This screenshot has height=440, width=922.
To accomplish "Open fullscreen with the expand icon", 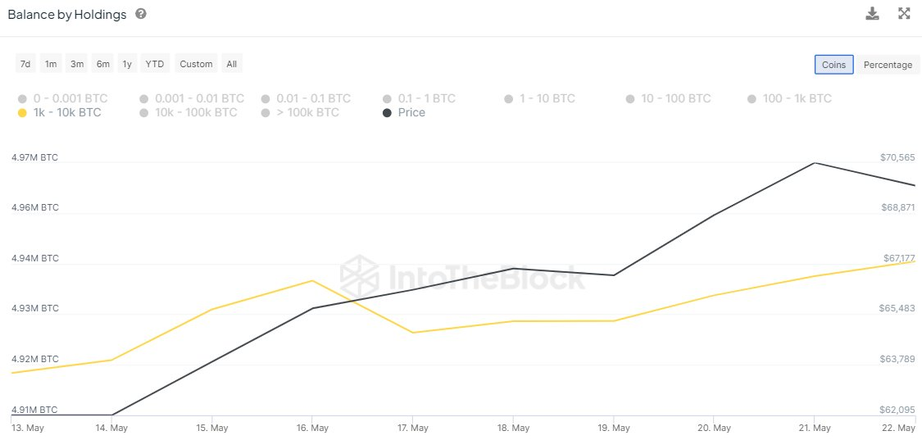I will tap(904, 14).
